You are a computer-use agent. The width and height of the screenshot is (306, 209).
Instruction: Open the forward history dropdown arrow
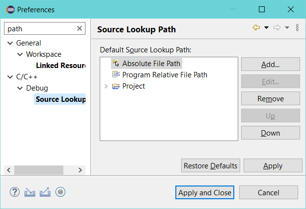tap(287, 27)
